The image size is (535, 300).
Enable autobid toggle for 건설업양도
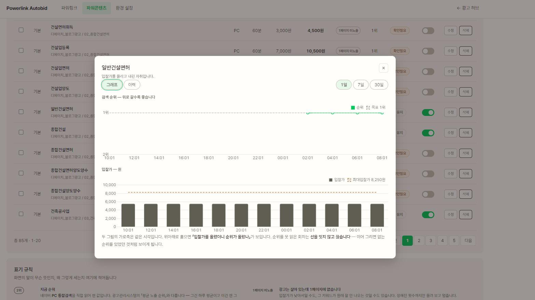[428, 92]
